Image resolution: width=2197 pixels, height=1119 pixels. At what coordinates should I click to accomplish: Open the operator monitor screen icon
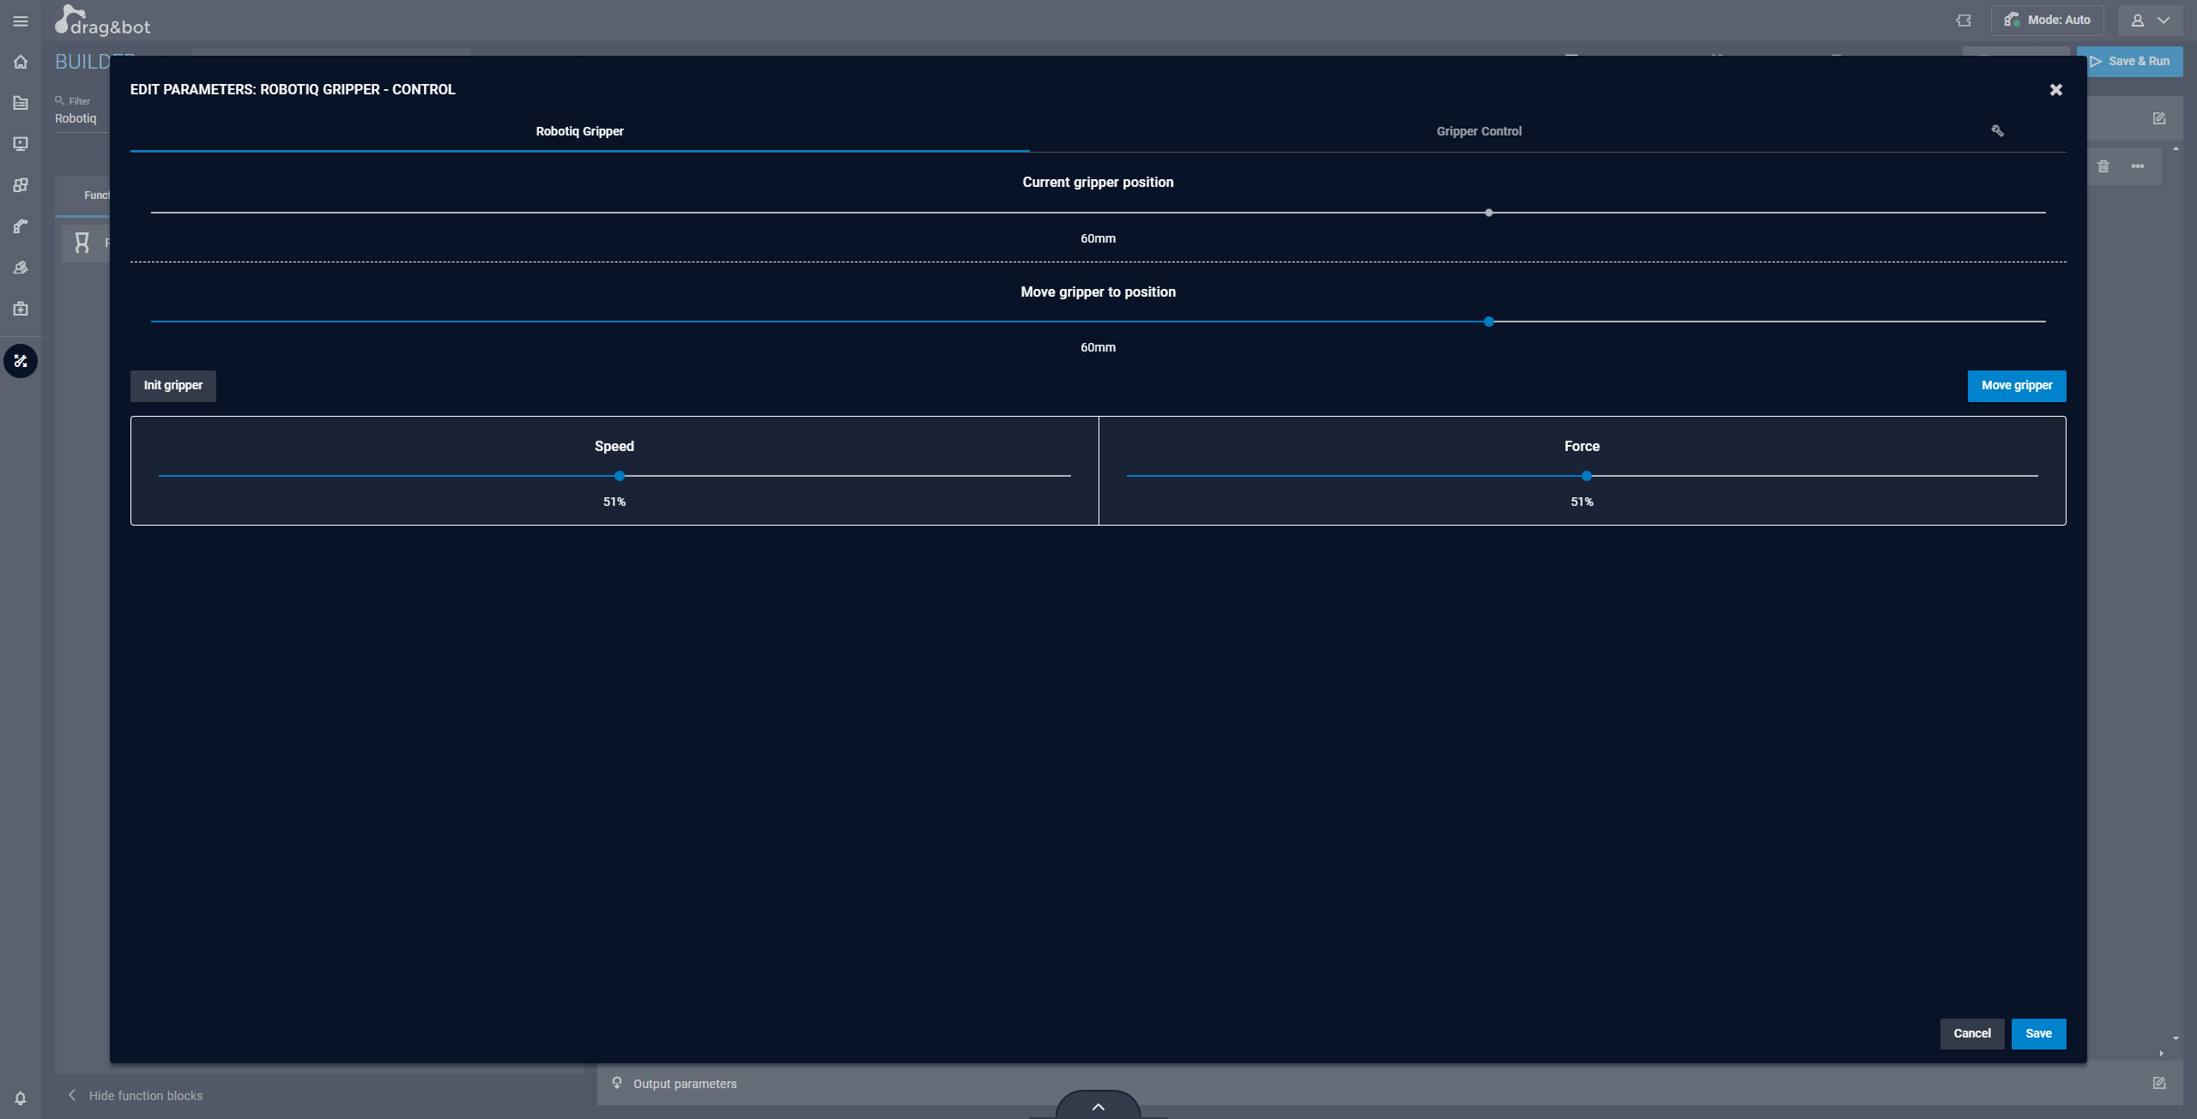[21, 144]
